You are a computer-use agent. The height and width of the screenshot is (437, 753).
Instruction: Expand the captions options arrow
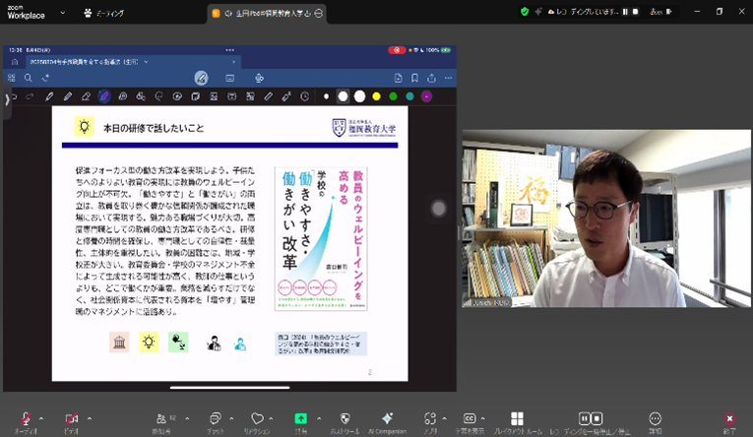[483, 418]
